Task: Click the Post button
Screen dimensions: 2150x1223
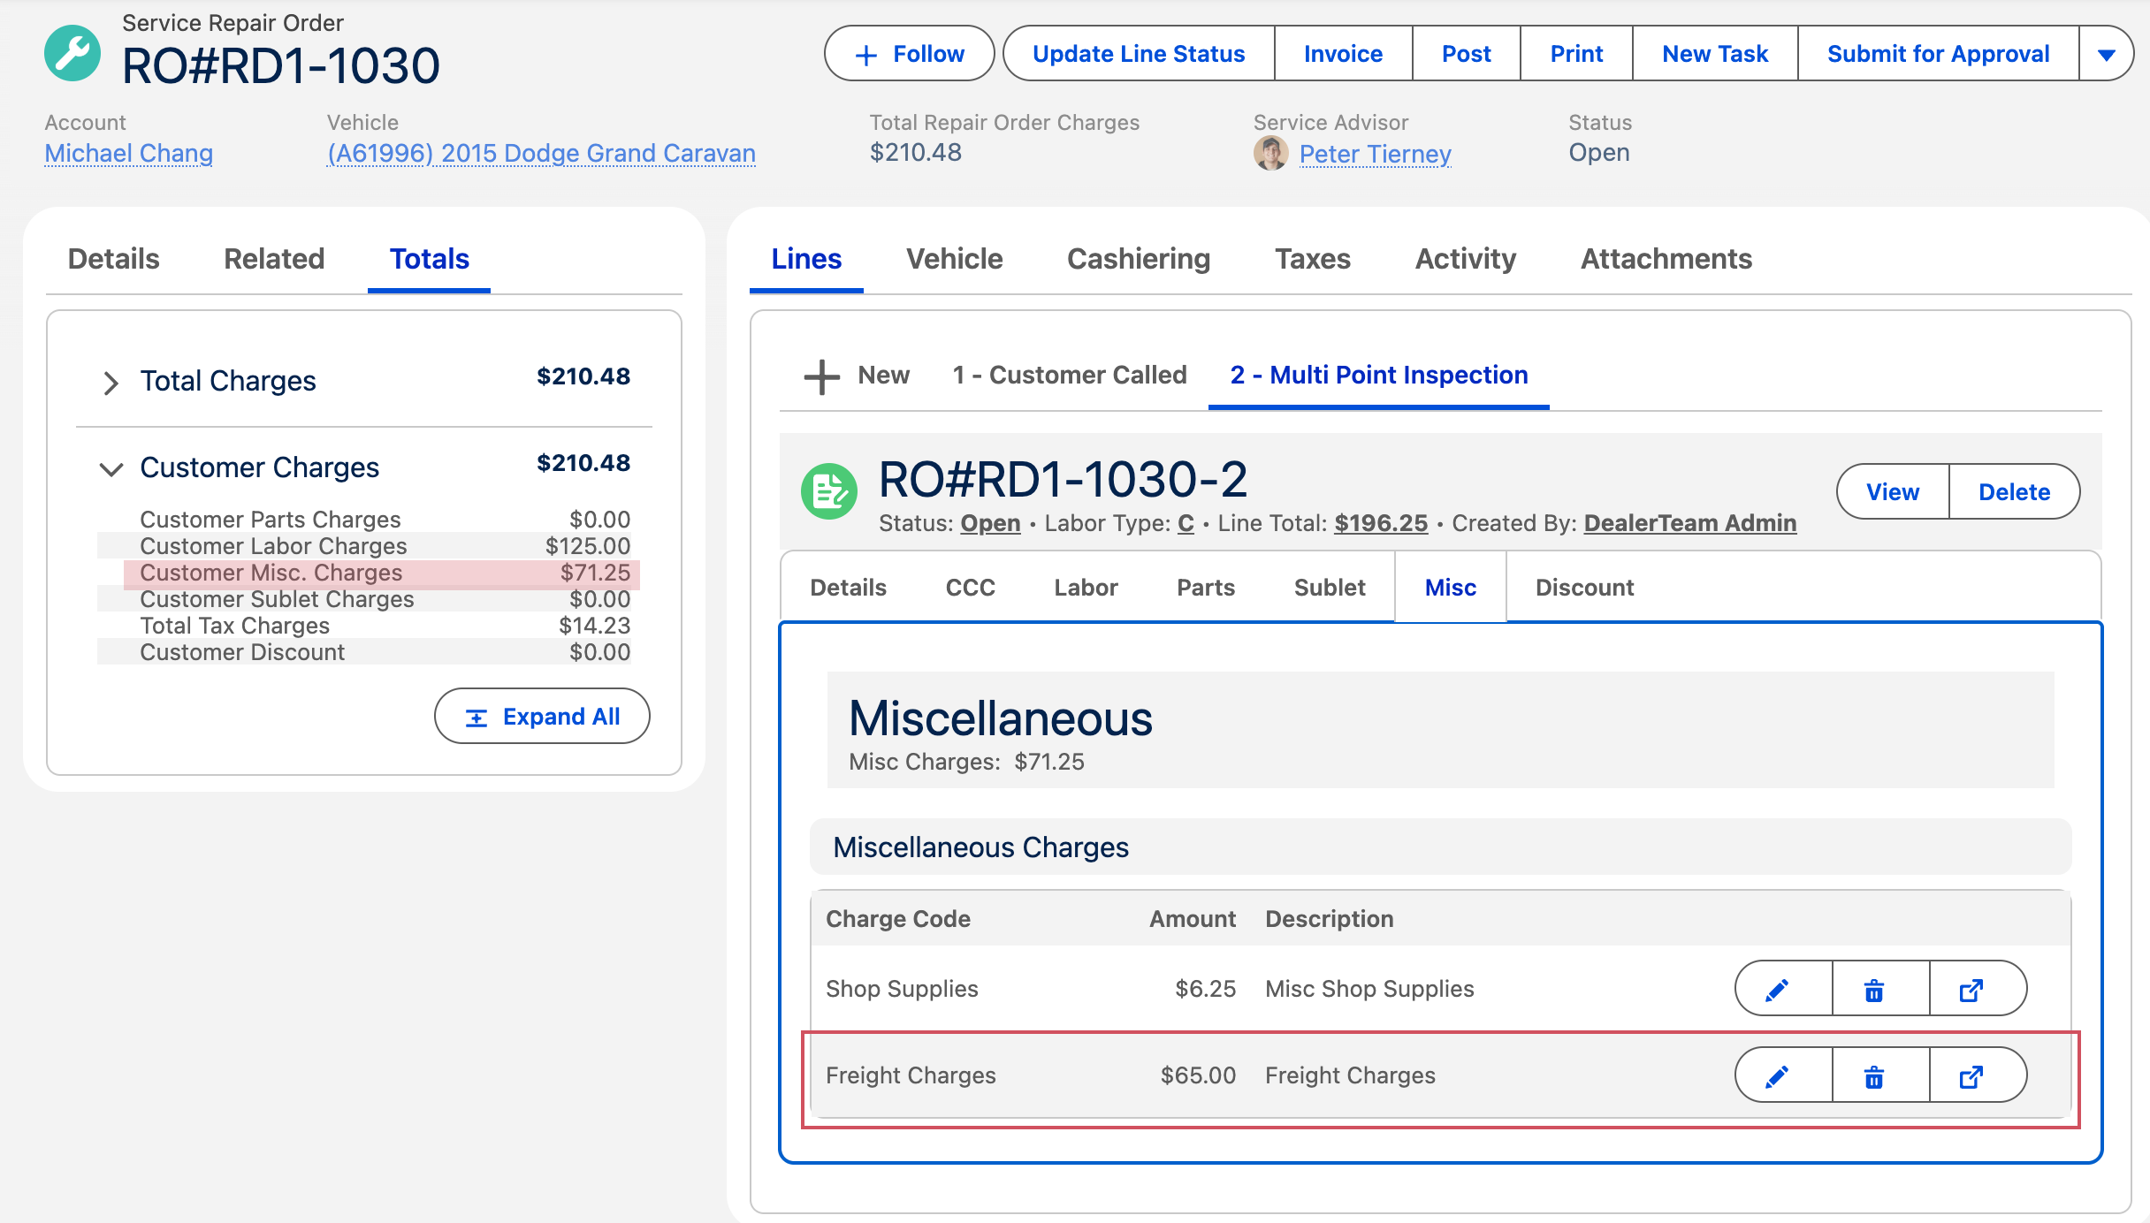Action: (1467, 54)
